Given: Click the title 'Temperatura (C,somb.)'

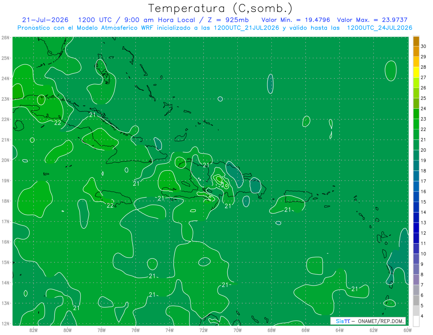Looking at the screenshot, I should click(x=220, y=8).
